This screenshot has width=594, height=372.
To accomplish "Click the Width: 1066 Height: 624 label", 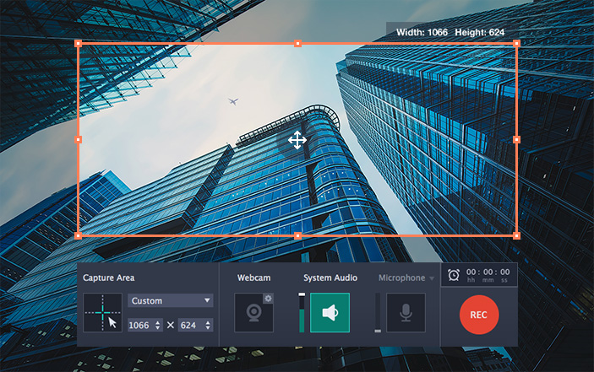I will click(x=450, y=33).
